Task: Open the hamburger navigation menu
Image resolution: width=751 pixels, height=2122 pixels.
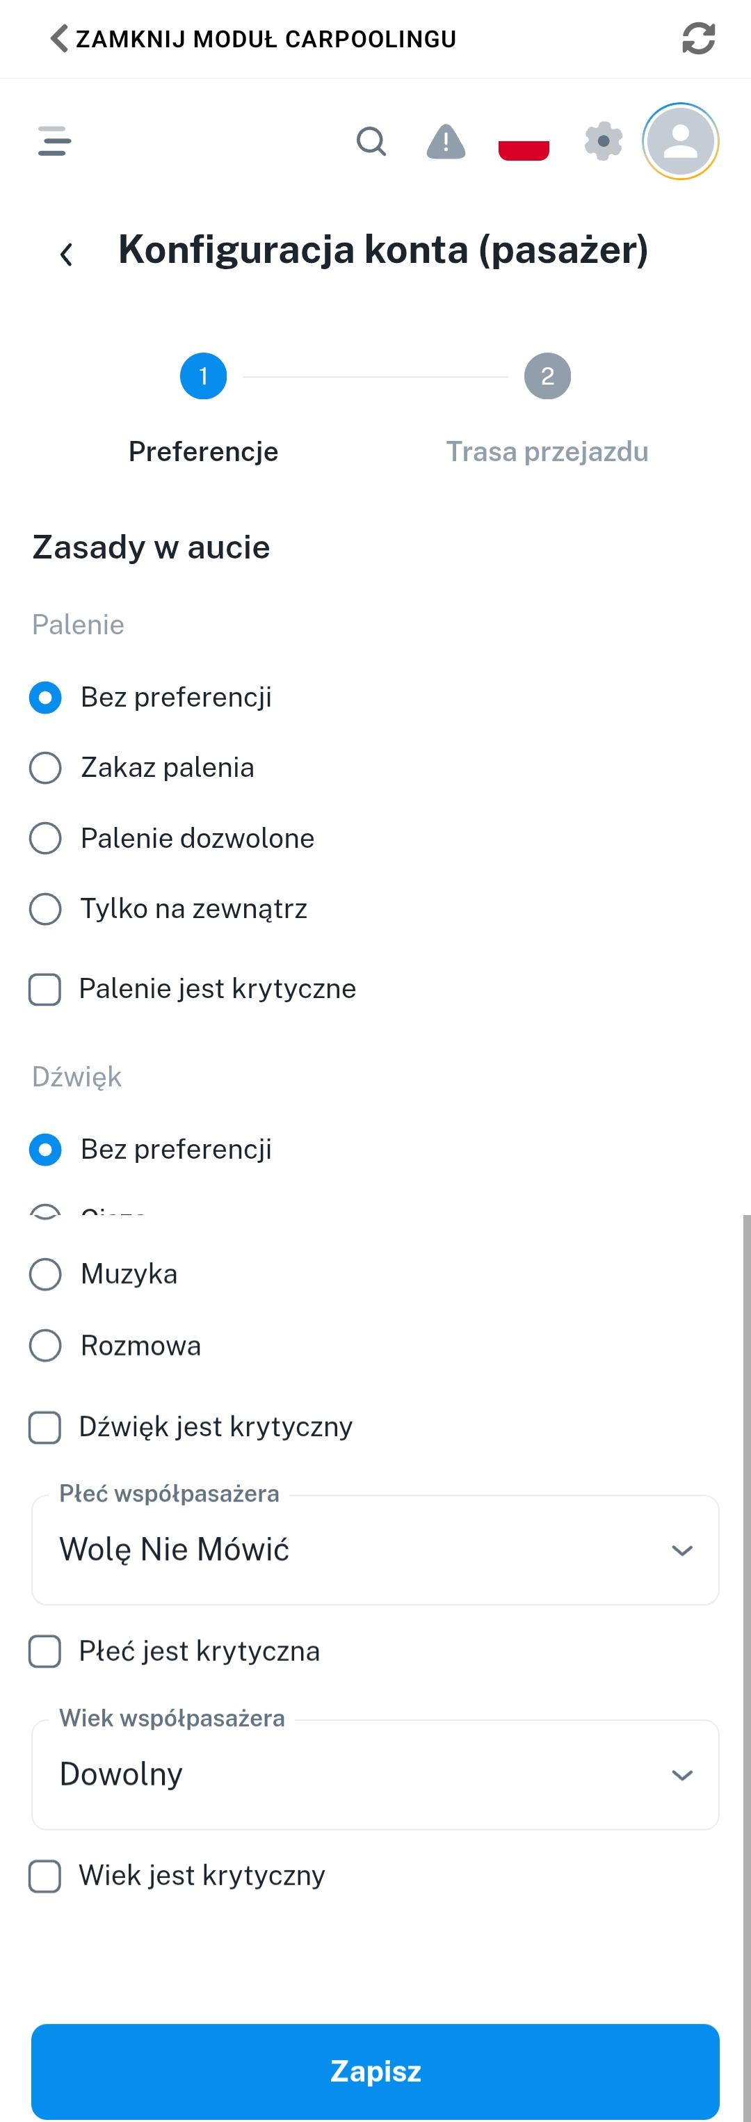Action: 54,142
